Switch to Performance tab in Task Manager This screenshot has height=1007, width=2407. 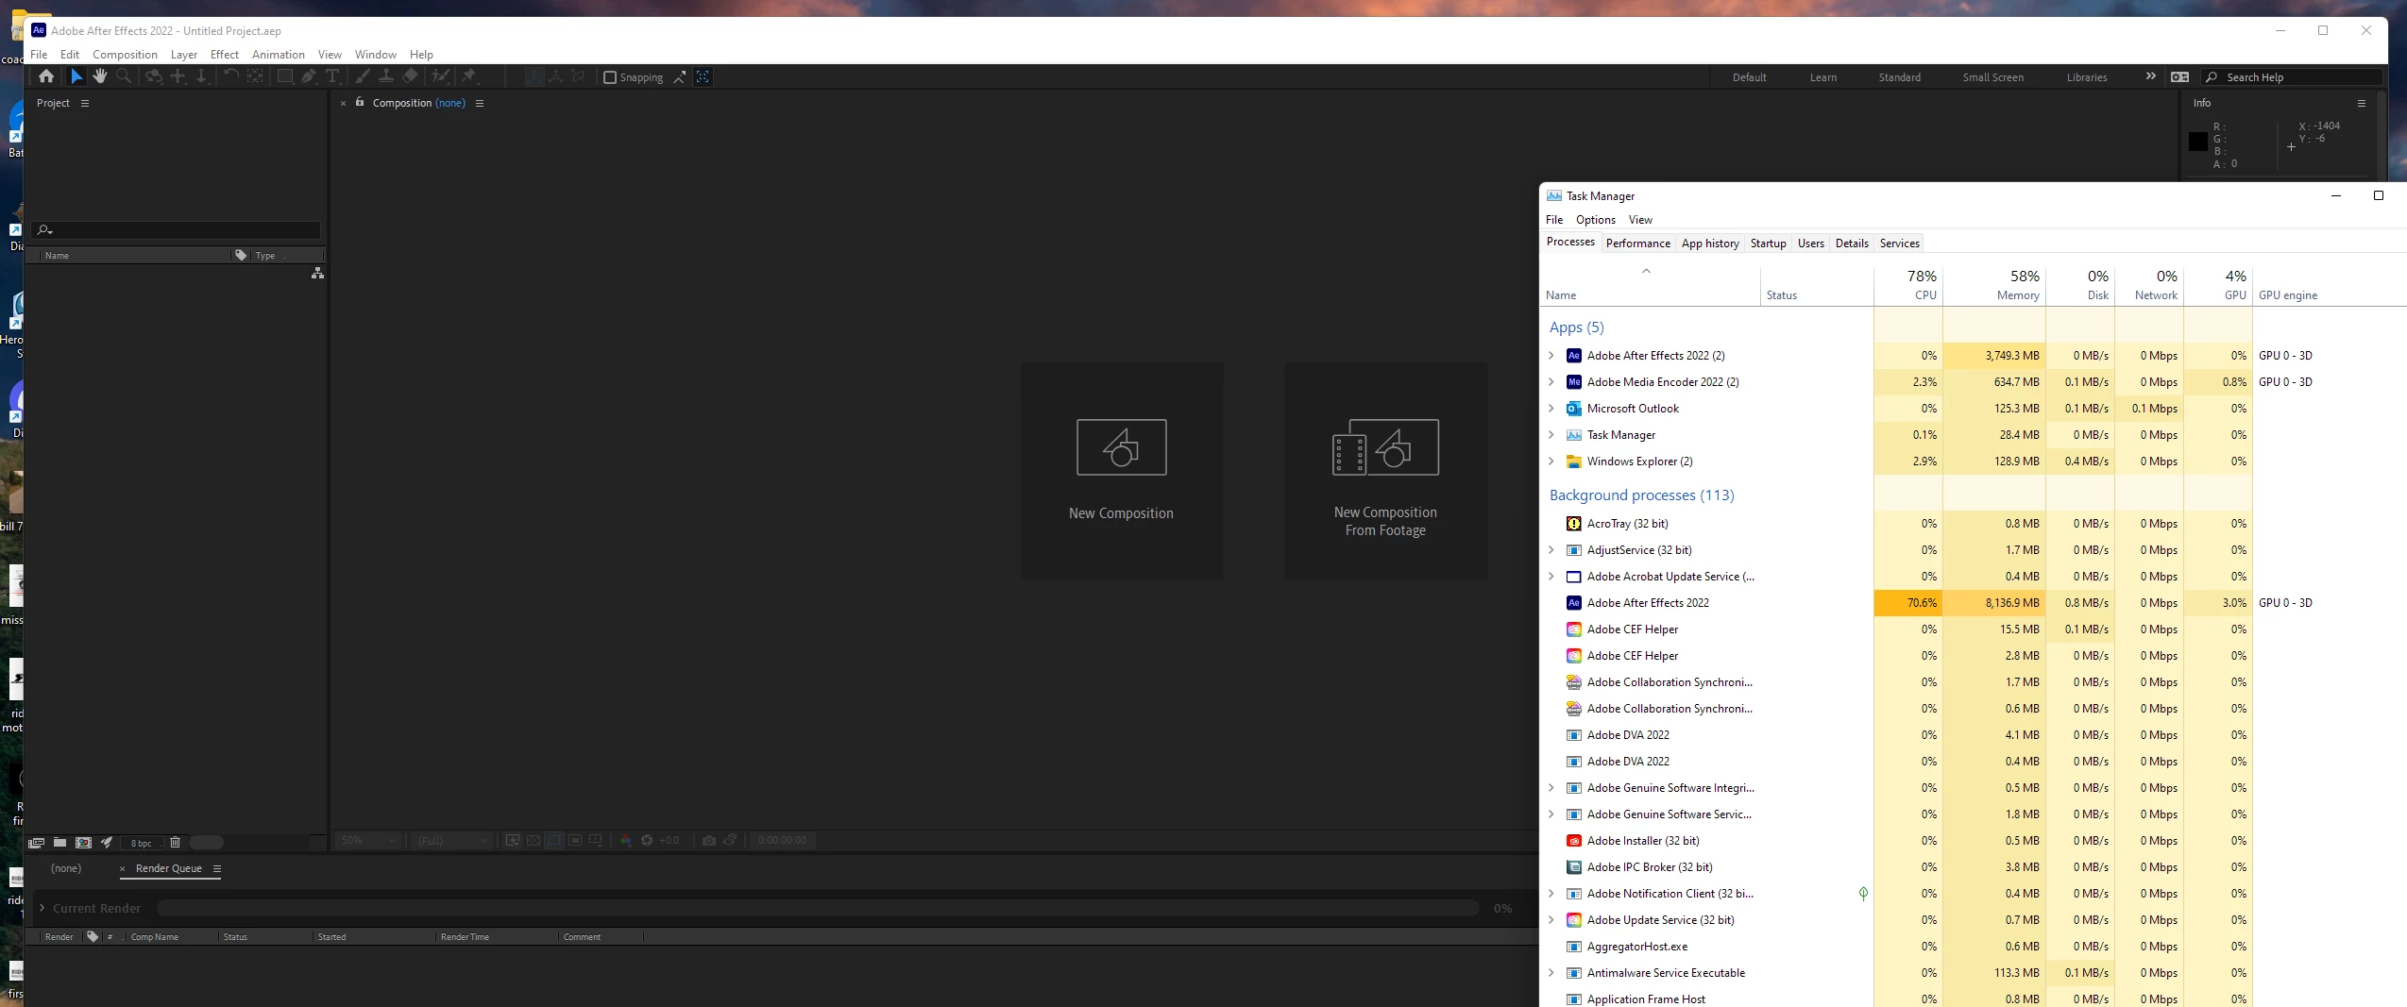[1637, 243]
